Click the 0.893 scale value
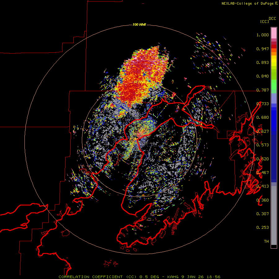279x279 pixels. click(x=263, y=62)
